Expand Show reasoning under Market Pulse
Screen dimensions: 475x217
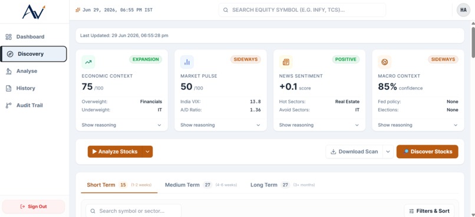tap(220, 125)
